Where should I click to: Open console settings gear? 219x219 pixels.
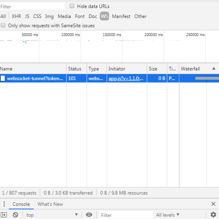click(x=213, y=215)
